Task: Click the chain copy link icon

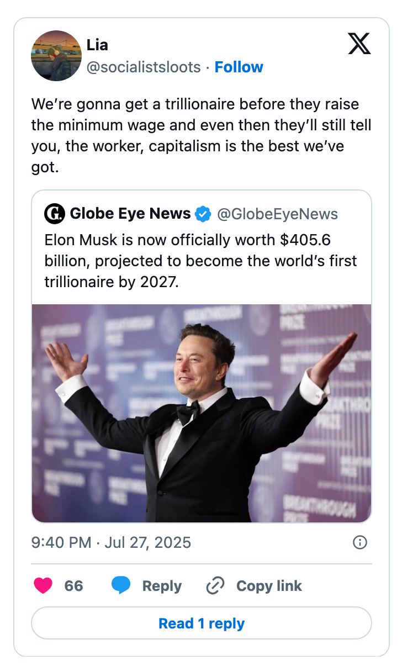Action: 214,586
